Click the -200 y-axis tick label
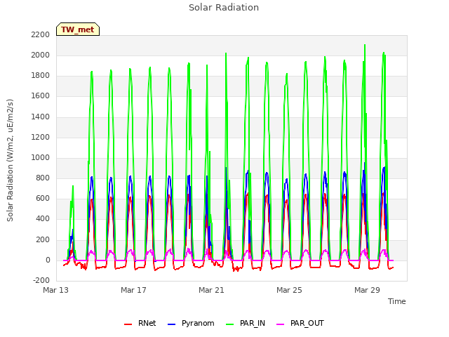This screenshot has height=337, width=449. click(x=41, y=281)
